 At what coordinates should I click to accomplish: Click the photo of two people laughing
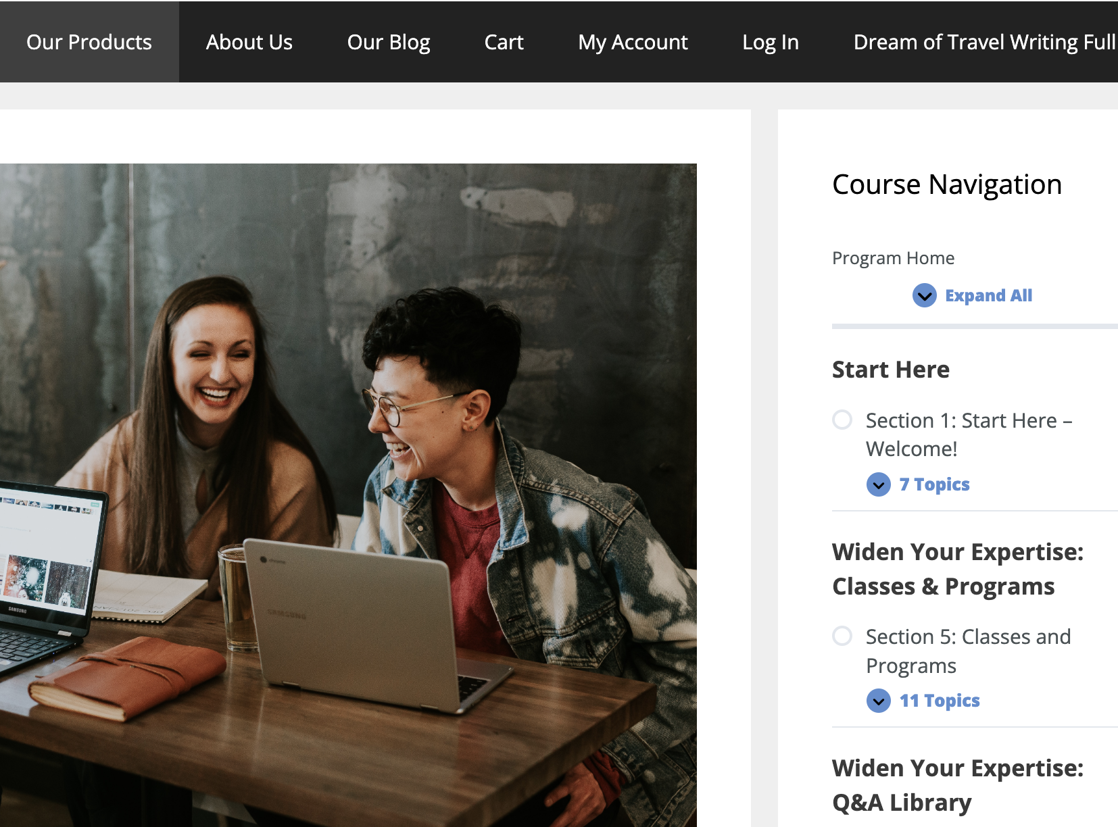click(x=348, y=495)
